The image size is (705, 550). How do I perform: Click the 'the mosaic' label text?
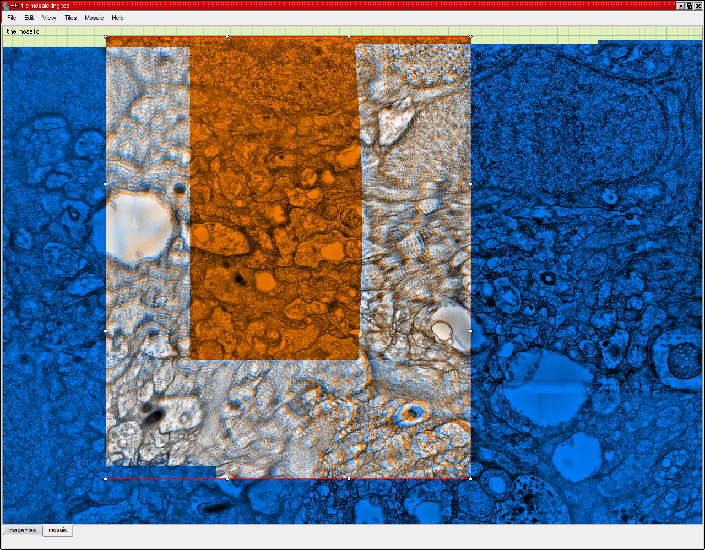pyautogui.click(x=23, y=31)
